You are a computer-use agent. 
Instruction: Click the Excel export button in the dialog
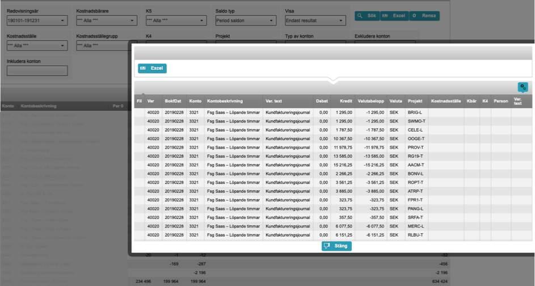point(152,68)
